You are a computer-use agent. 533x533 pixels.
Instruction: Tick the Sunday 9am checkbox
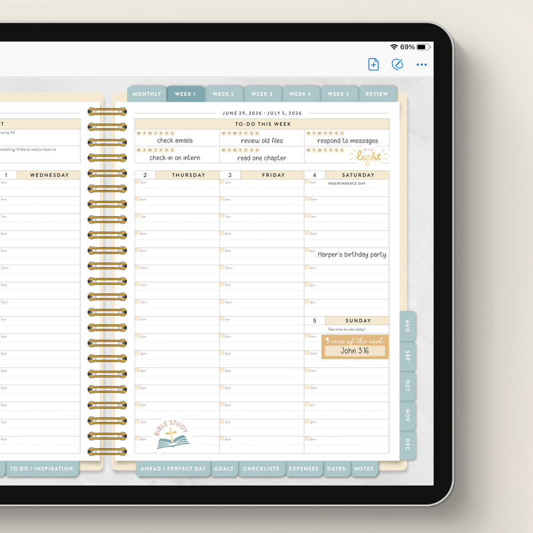[306, 336]
